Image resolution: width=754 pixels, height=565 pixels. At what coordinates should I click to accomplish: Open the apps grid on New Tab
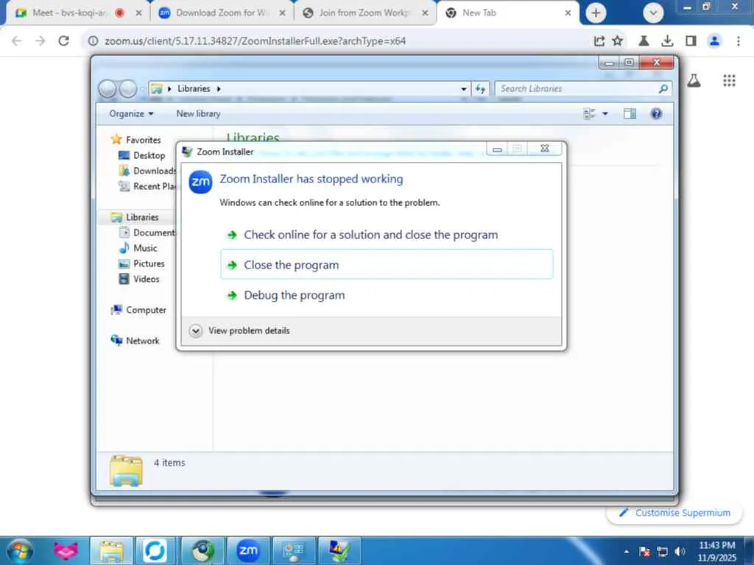tap(729, 81)
